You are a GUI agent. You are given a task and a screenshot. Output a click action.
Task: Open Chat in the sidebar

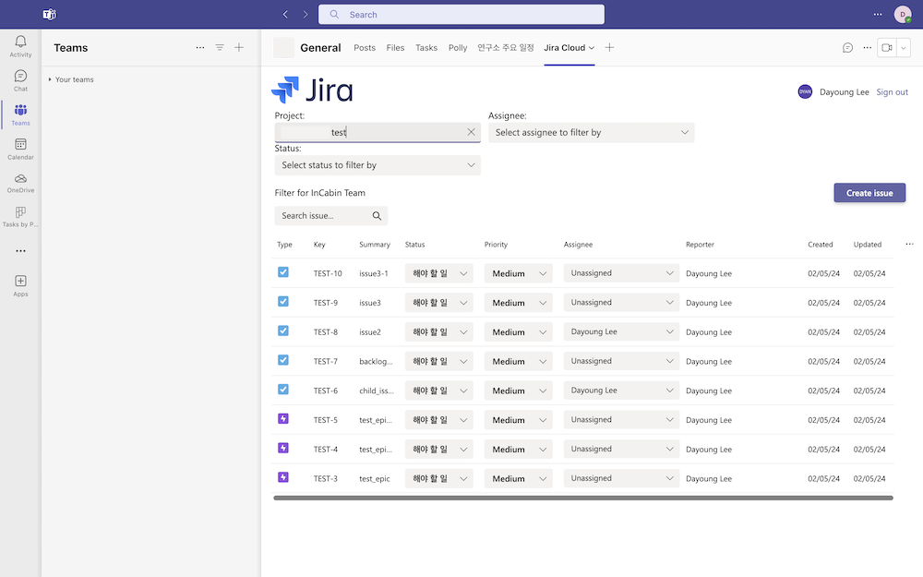pos(20,80)
